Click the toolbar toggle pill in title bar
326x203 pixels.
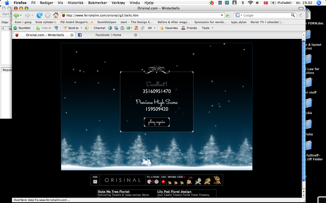(x=301, y=8)
